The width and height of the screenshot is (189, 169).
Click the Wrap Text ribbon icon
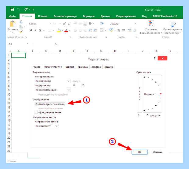click(x=102, y=24)
